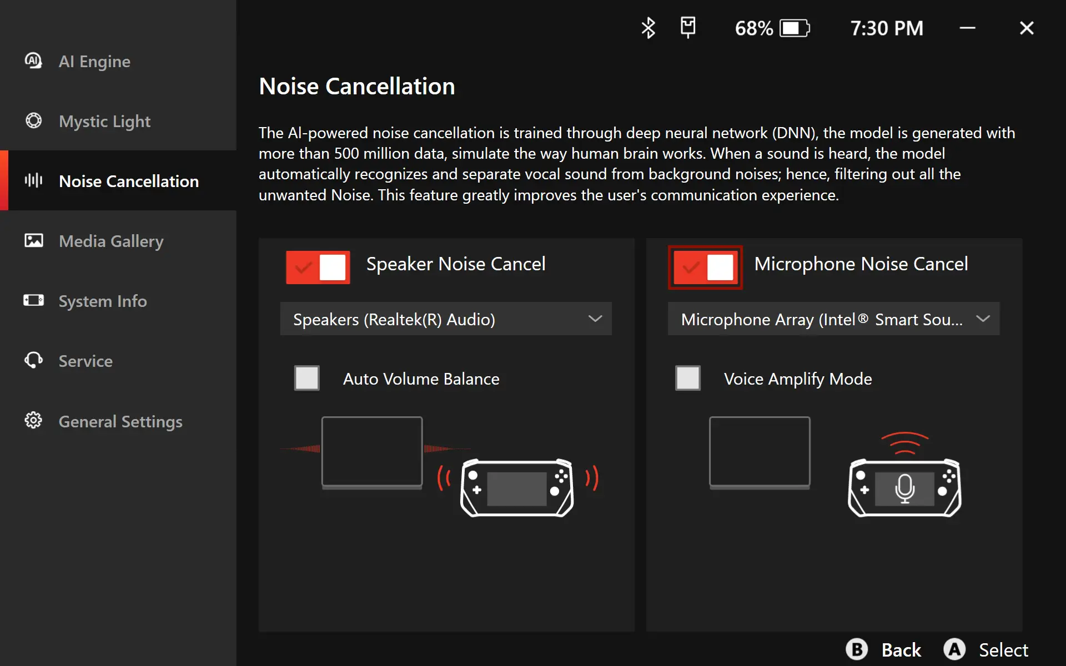1066x666 pixels.
Task: Open the Mystic Light menu label
Action: (104, 121)
